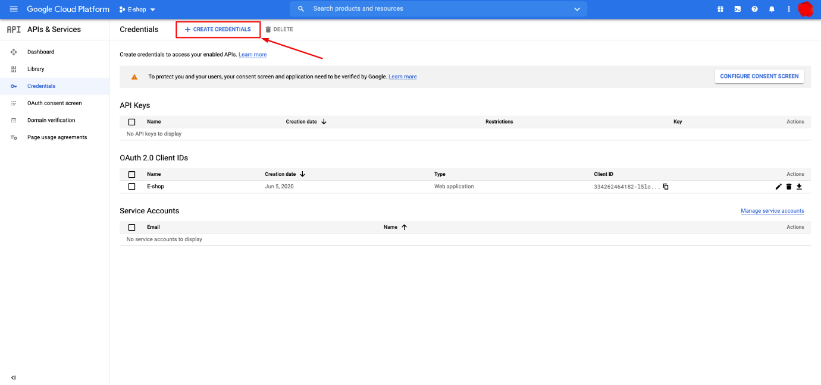Click the warning triangle icon
The width and height of the screenshot is (821, 385).
[134, 77]
